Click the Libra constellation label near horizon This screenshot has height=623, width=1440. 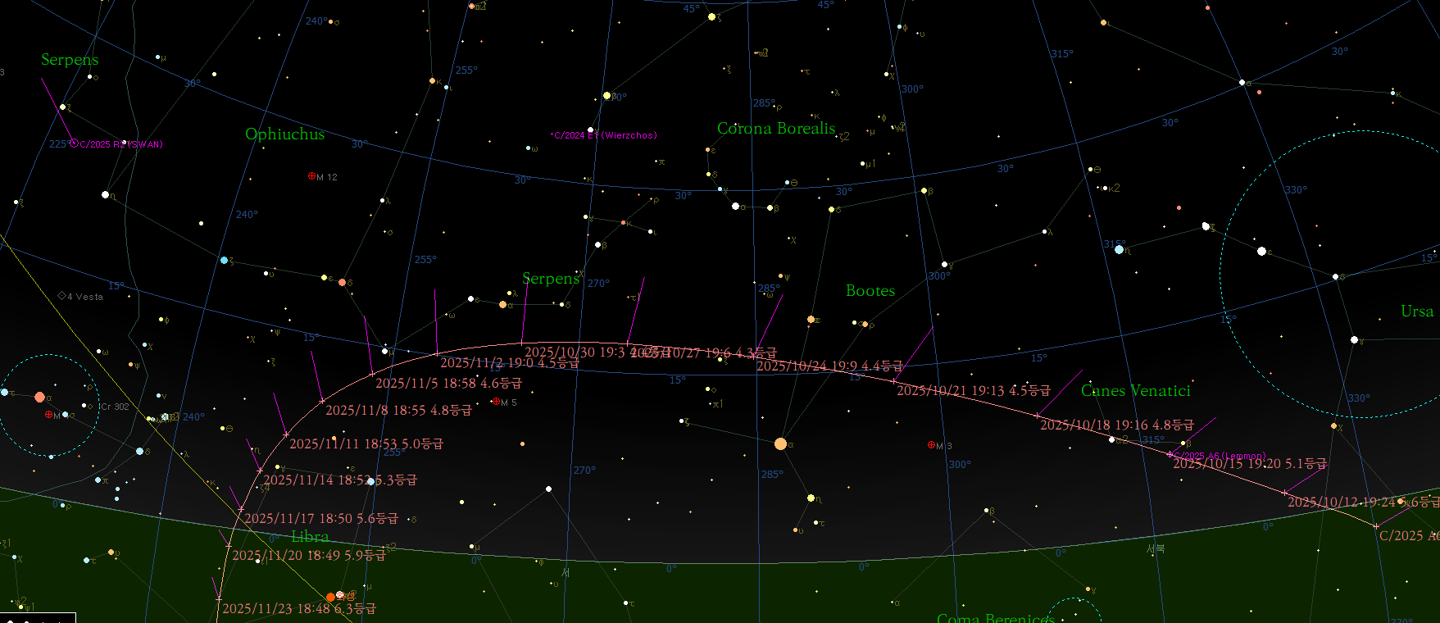(x=310, y=537)
